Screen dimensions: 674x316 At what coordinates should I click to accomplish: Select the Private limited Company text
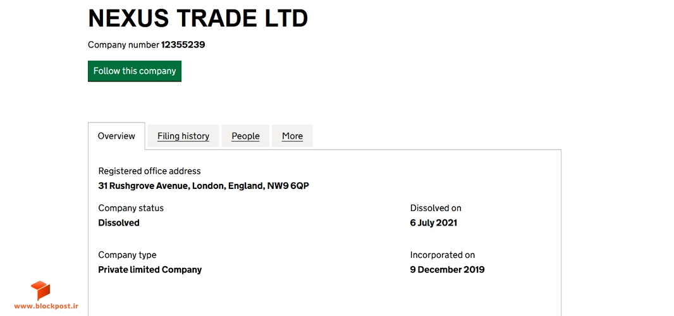click(150, 270)
